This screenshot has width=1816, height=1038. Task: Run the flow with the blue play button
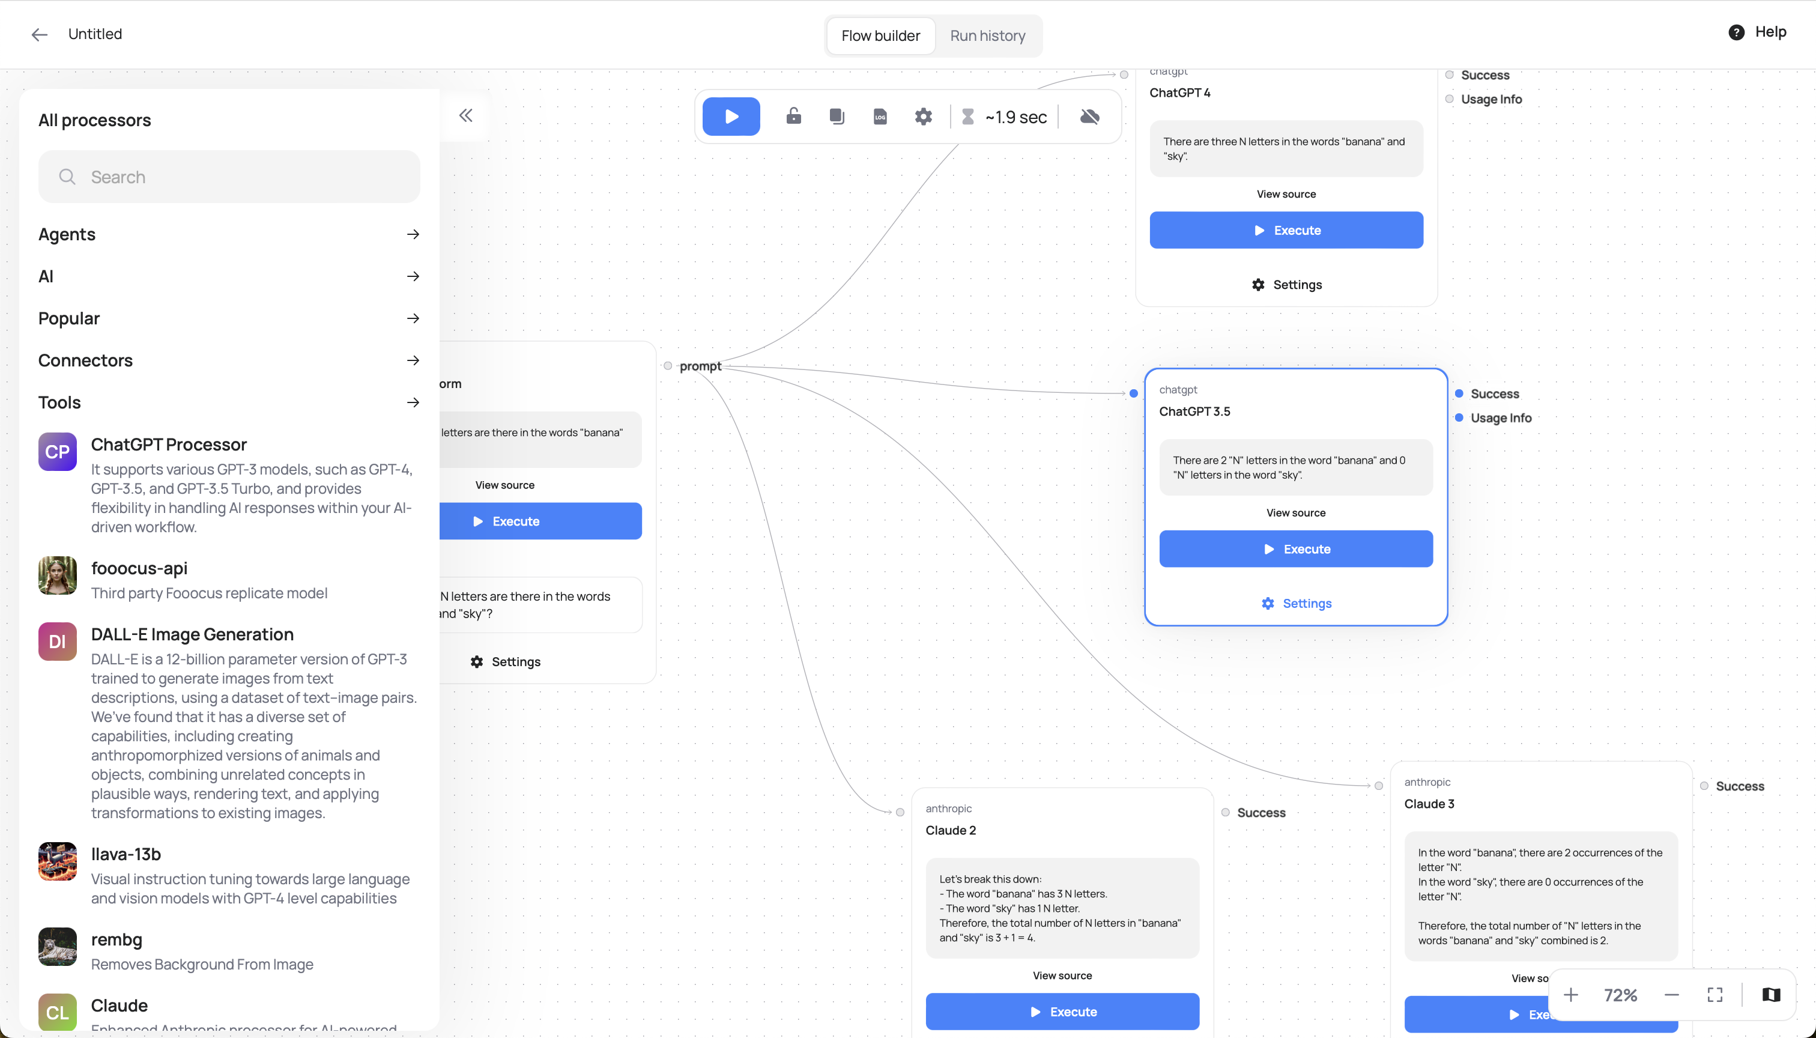click(731, 116)
